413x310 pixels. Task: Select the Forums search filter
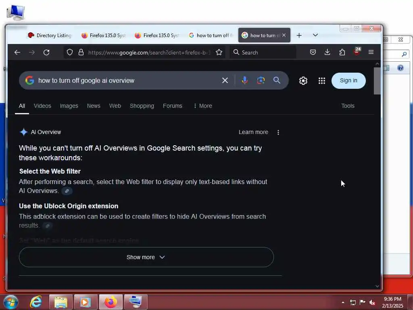[x=173, y=106]
